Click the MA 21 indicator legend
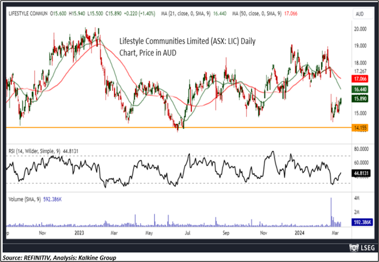This screenshot has height=262, width=379. 194,14
